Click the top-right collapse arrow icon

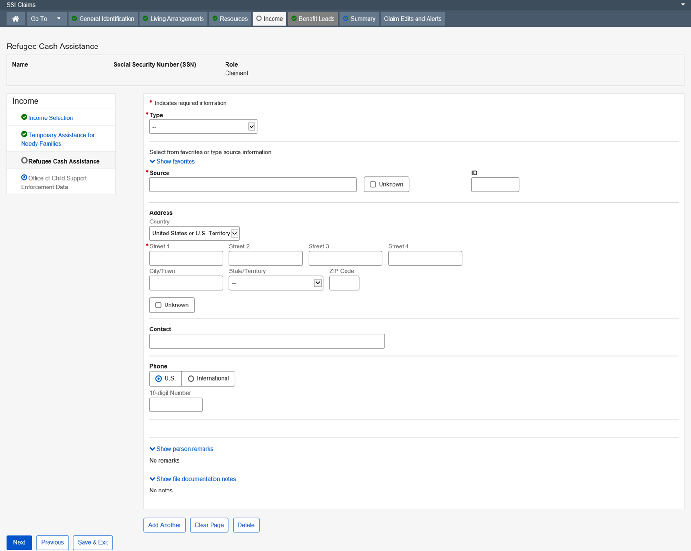(x=683, y=5)
